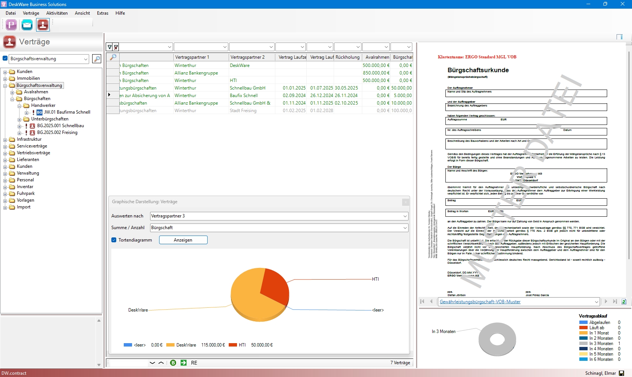Expand the Fuhrpark tree node
Viewport: 632px width, 377px height.
5,194
